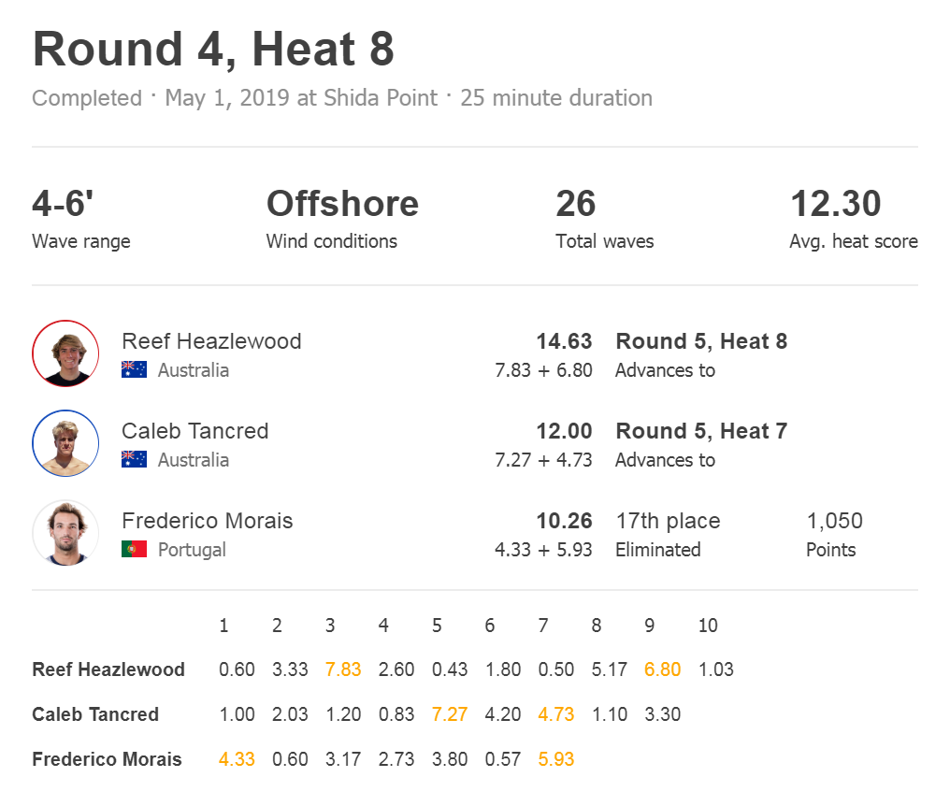This screenshot has width=950, height=806.
Task: Select Reef Heazlewood's highlighted 7.83 wave score
Action: click(x=343, y=669)
